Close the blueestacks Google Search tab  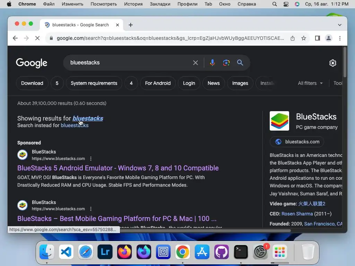pos(118,25)
